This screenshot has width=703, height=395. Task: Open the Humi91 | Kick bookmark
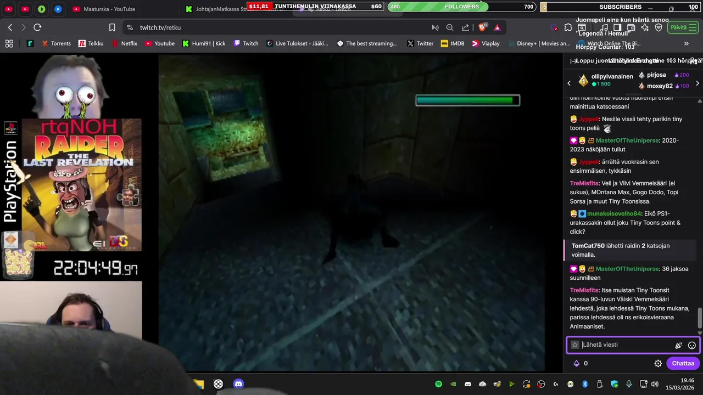click(x=204, y=43)
